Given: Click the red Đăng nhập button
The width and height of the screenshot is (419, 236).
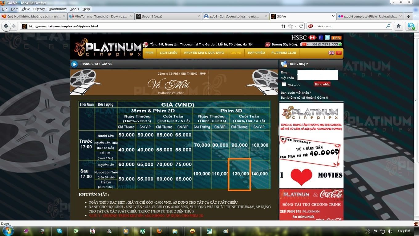Looking at the screenshot, I should click(x=322, y=84).
